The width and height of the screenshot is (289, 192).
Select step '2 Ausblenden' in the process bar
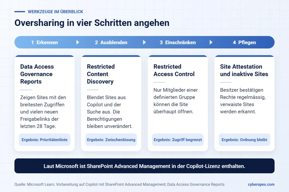(111, 42)
